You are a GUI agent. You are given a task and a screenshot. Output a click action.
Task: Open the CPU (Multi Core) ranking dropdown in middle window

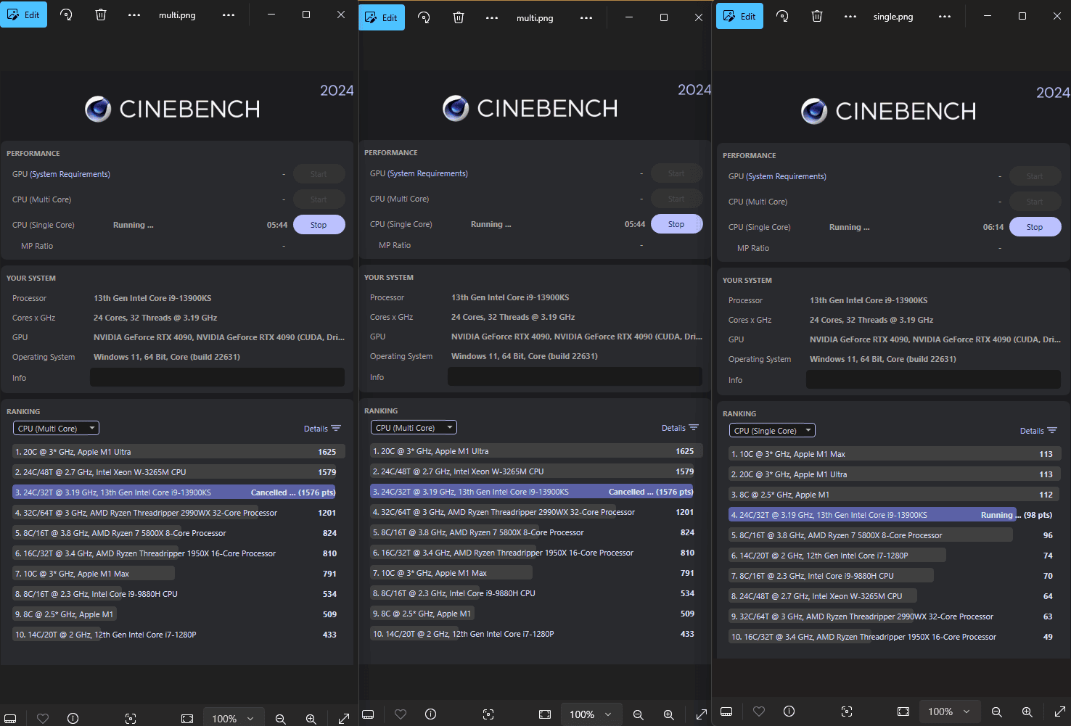click(414, 428)
